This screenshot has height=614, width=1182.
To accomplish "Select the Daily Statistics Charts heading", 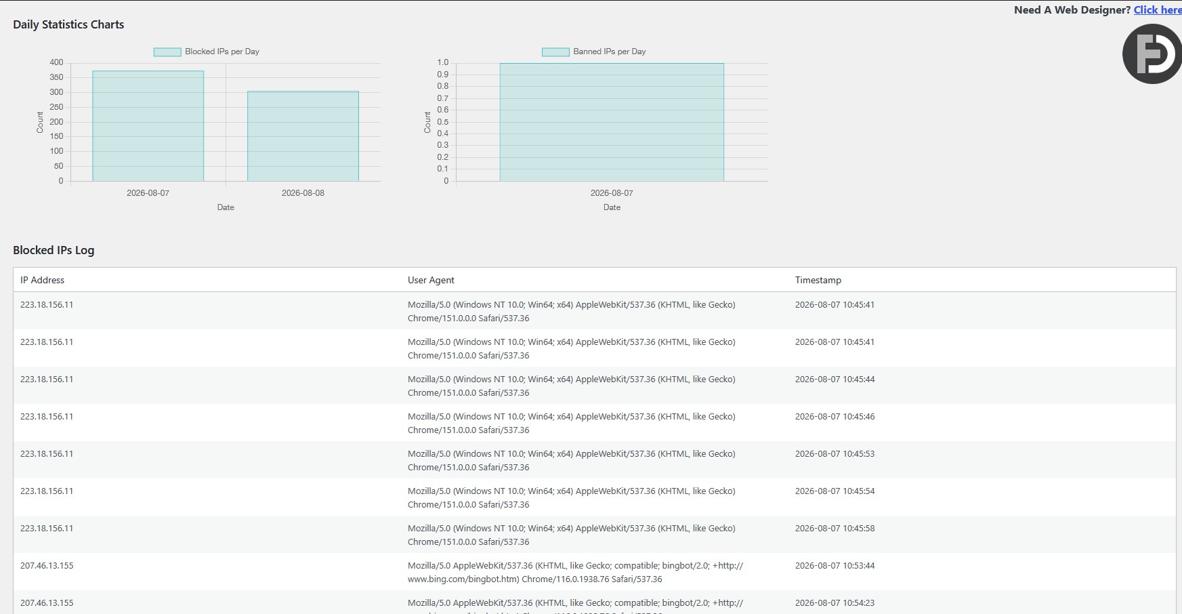I will [68, 24].
